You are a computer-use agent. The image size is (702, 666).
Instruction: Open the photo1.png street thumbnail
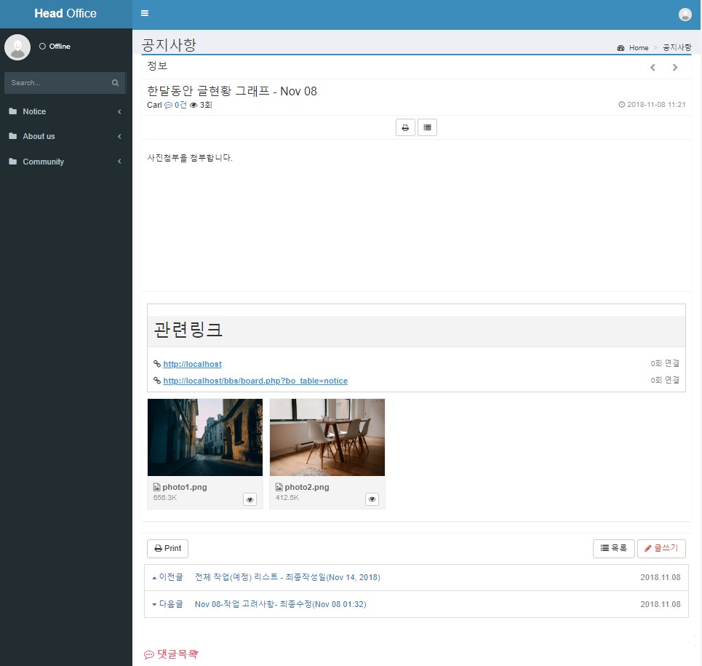205,437
